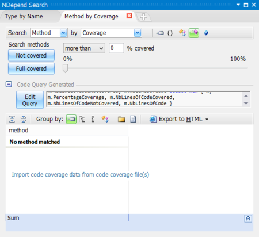This screenshot has height=237, width=259.
Task: Close the NDepend Search panel
Action: [x=254, y=5]
